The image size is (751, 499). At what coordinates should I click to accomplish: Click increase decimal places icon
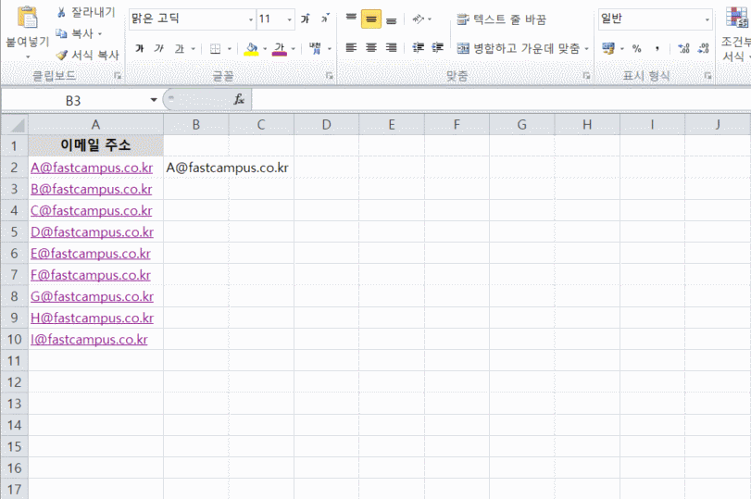pyautogui.click(x=683, y=48)
